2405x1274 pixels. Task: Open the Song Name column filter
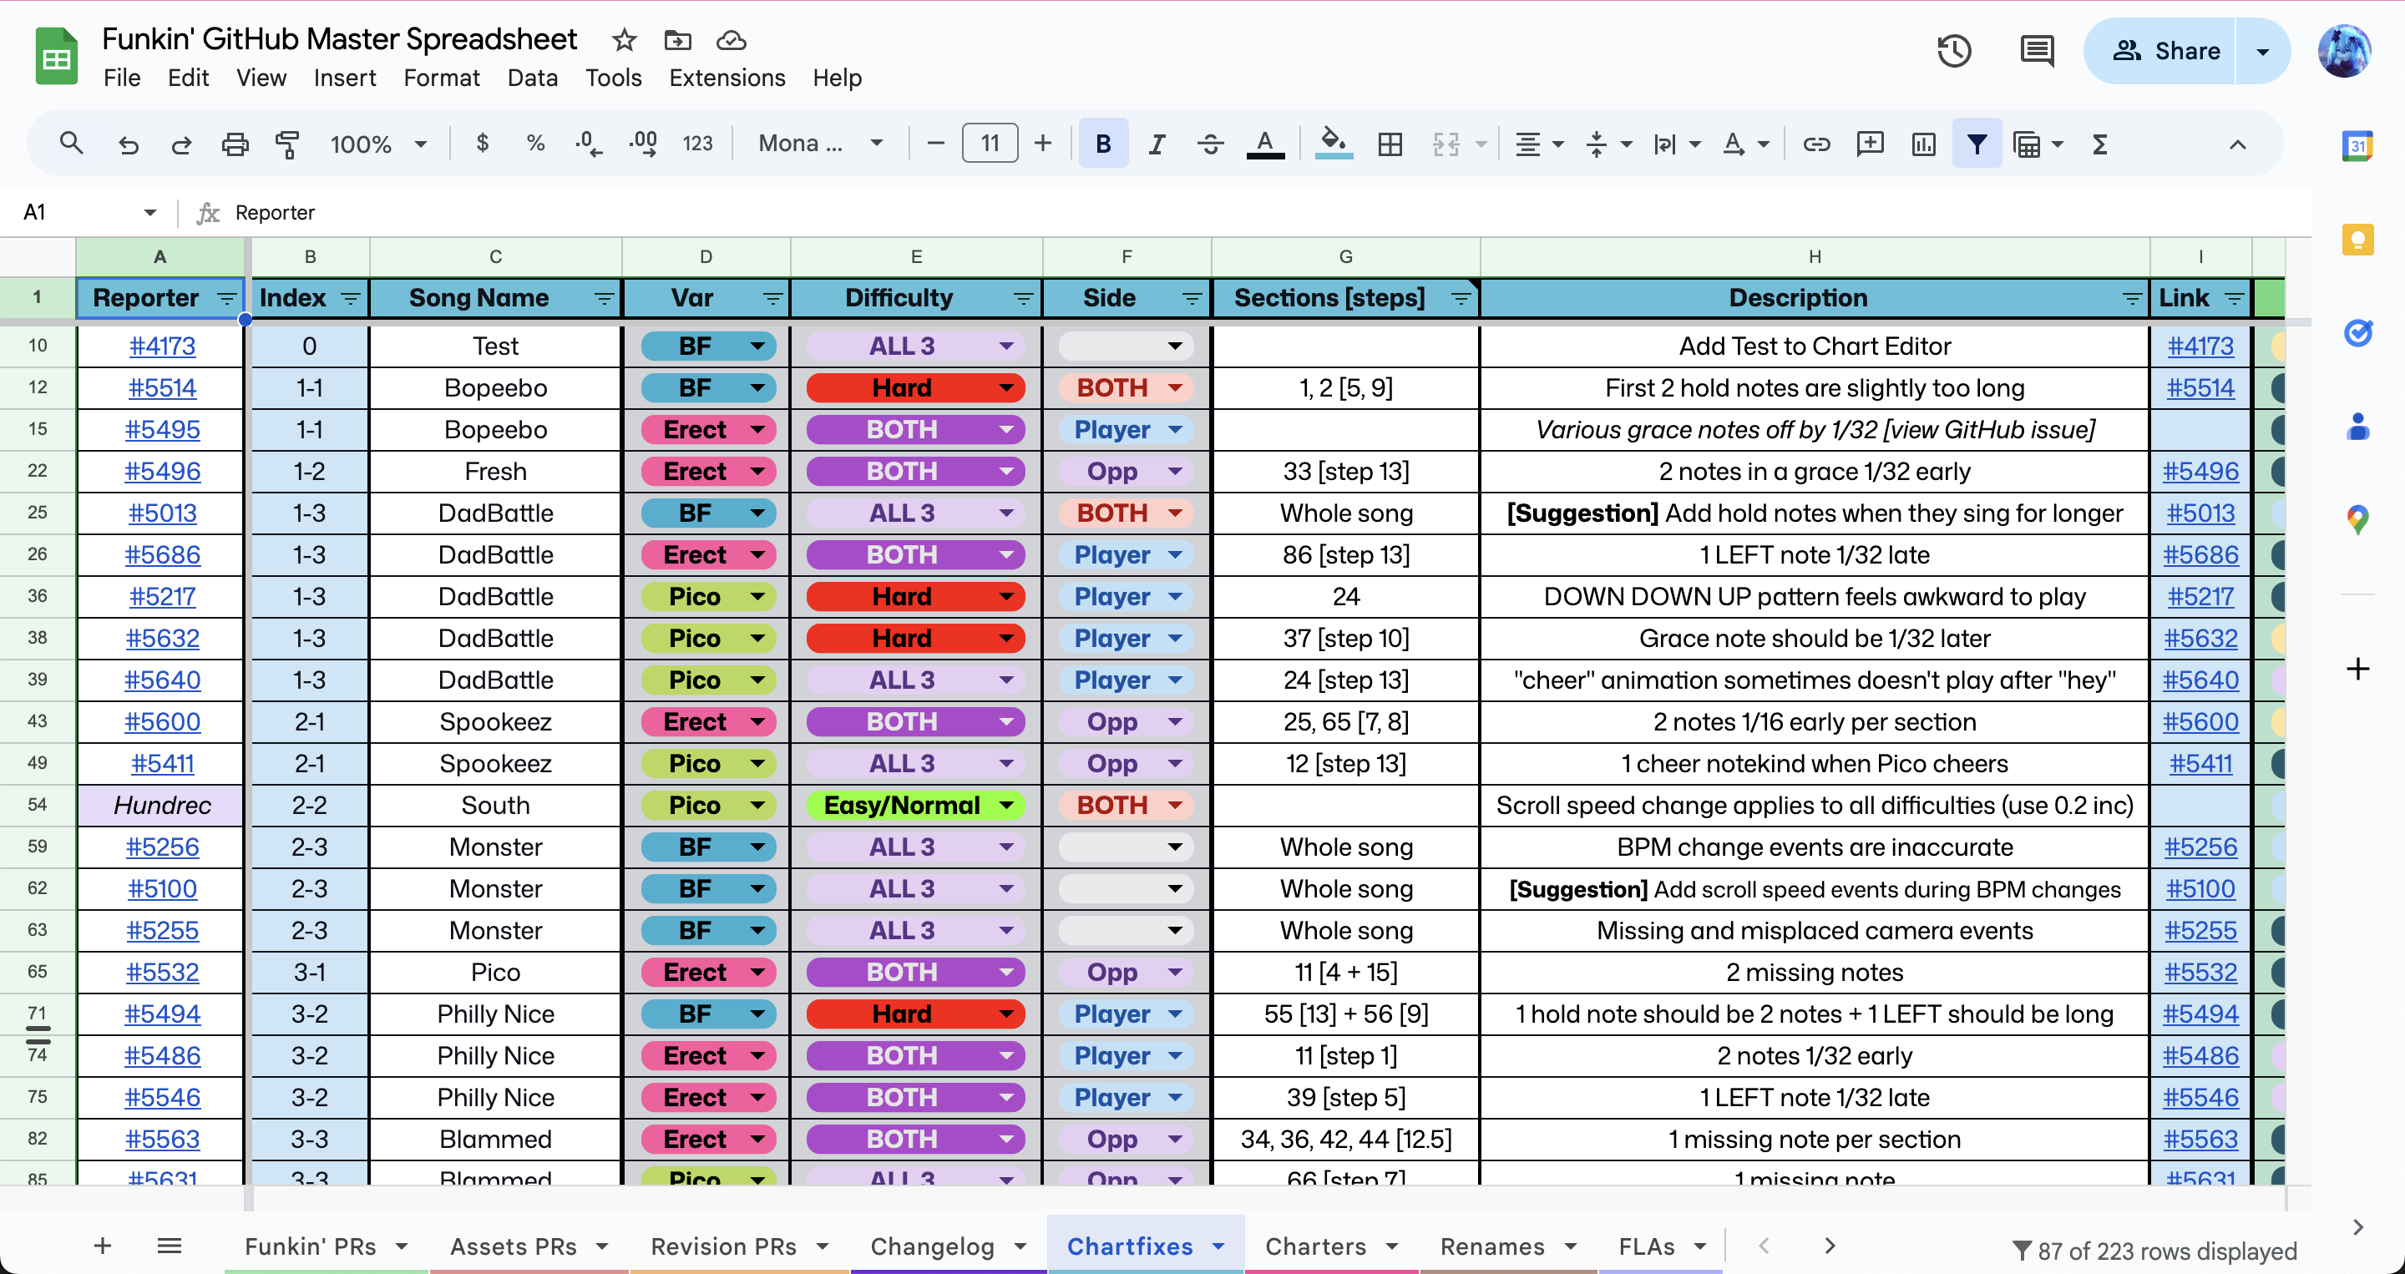[604, 299]
